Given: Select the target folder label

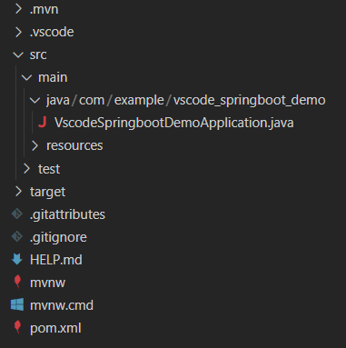Looking at the screenshot, I should click(x=47, y=192).
